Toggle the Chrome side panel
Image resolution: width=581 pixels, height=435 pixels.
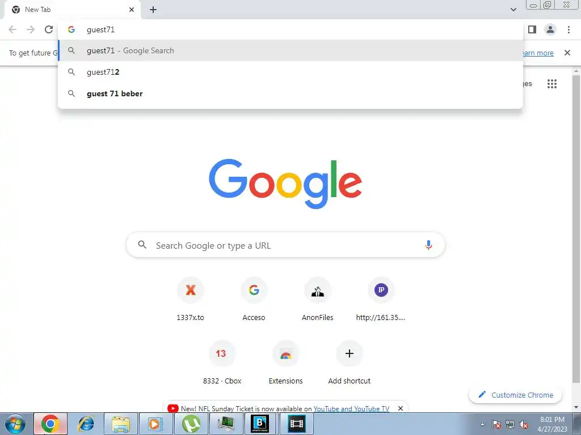coord(532,29)
